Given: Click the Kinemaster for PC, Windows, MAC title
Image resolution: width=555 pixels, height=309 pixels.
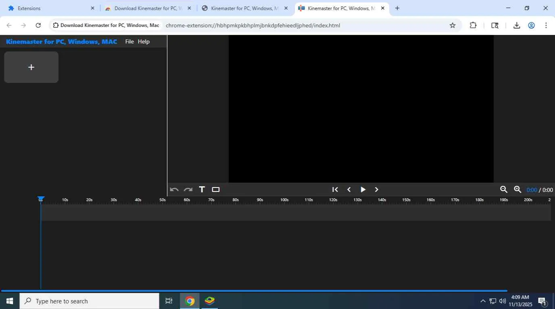Looking at the screenshot, I should click(x=62, y=41).
